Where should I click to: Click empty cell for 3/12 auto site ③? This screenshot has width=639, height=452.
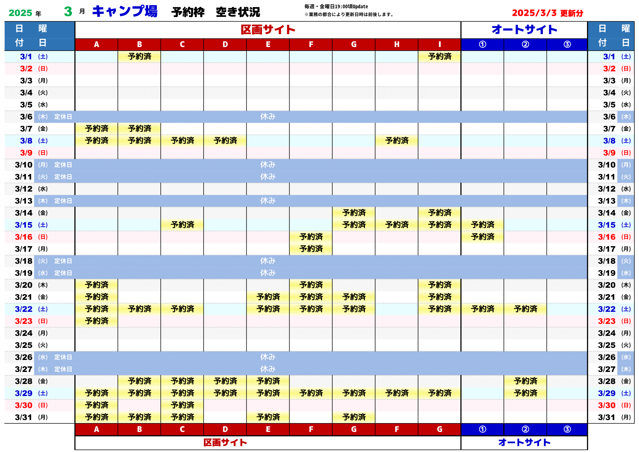tap(567, 189)
